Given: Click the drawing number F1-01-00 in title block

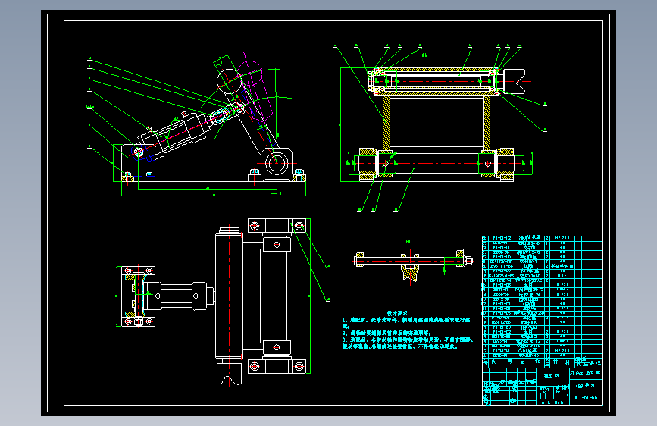Looking at the screenshot, I should tap(586, 397).
